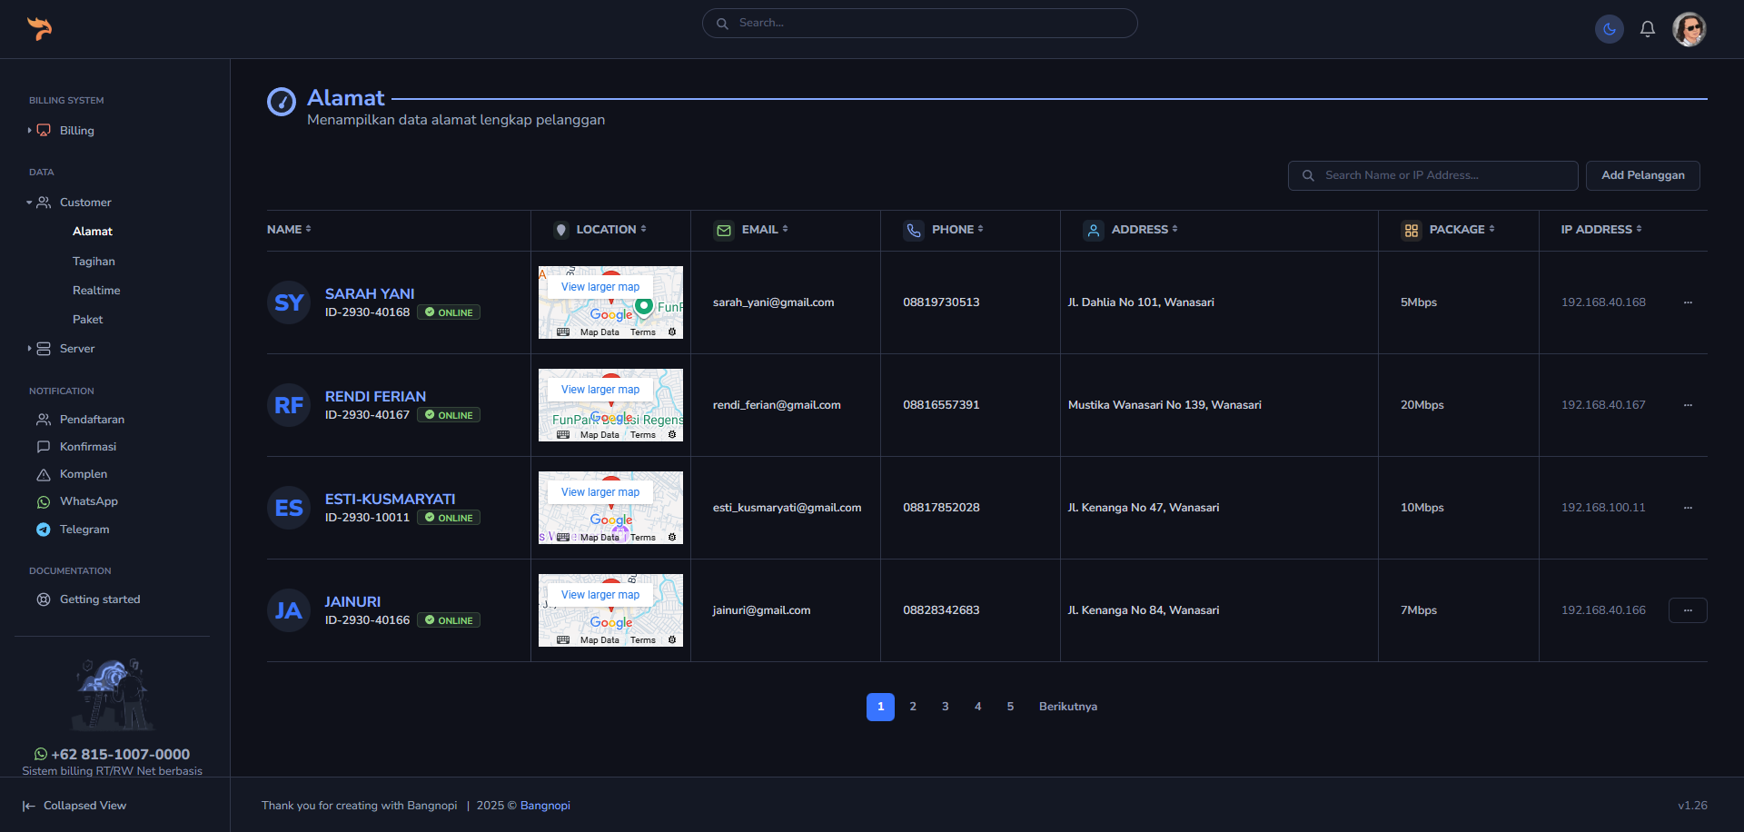Image resolution: width=1744 pixels, height=832 pixels.
Task: Go to pagination page 3
Action: coord(945,707)
